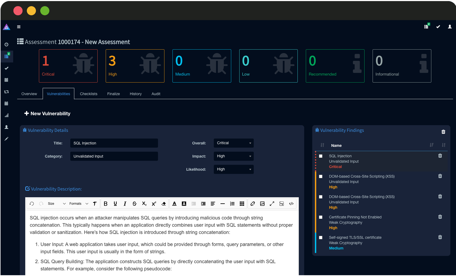Click the hamburger menu icon
The height and width of the screenshot is (276, 456).
tap(19, 27)
